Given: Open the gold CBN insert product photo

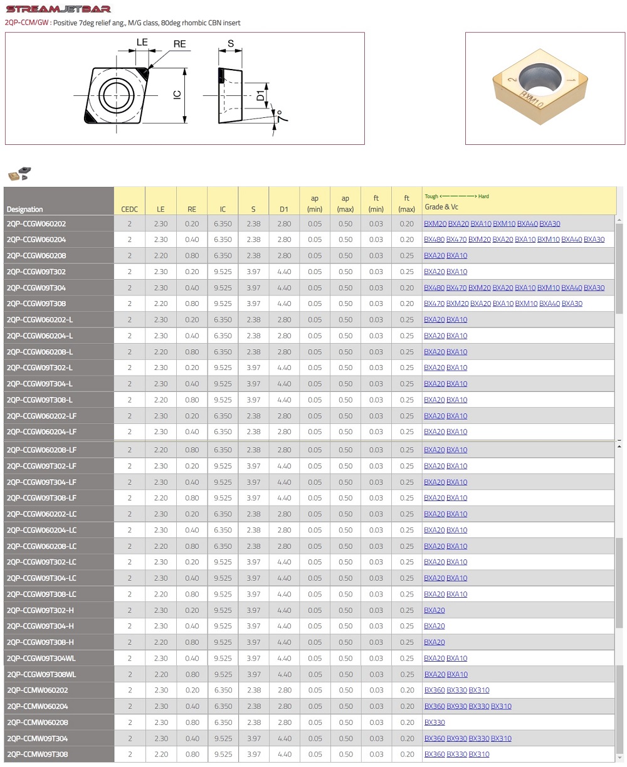Looking at the screenshot, I should pos(545,88).
